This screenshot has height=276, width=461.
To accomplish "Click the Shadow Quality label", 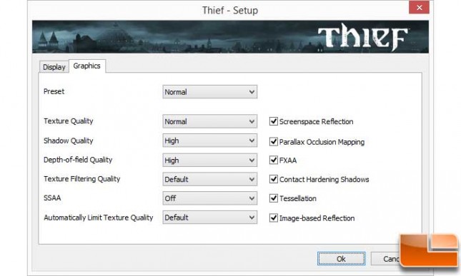I will (68, 140).
